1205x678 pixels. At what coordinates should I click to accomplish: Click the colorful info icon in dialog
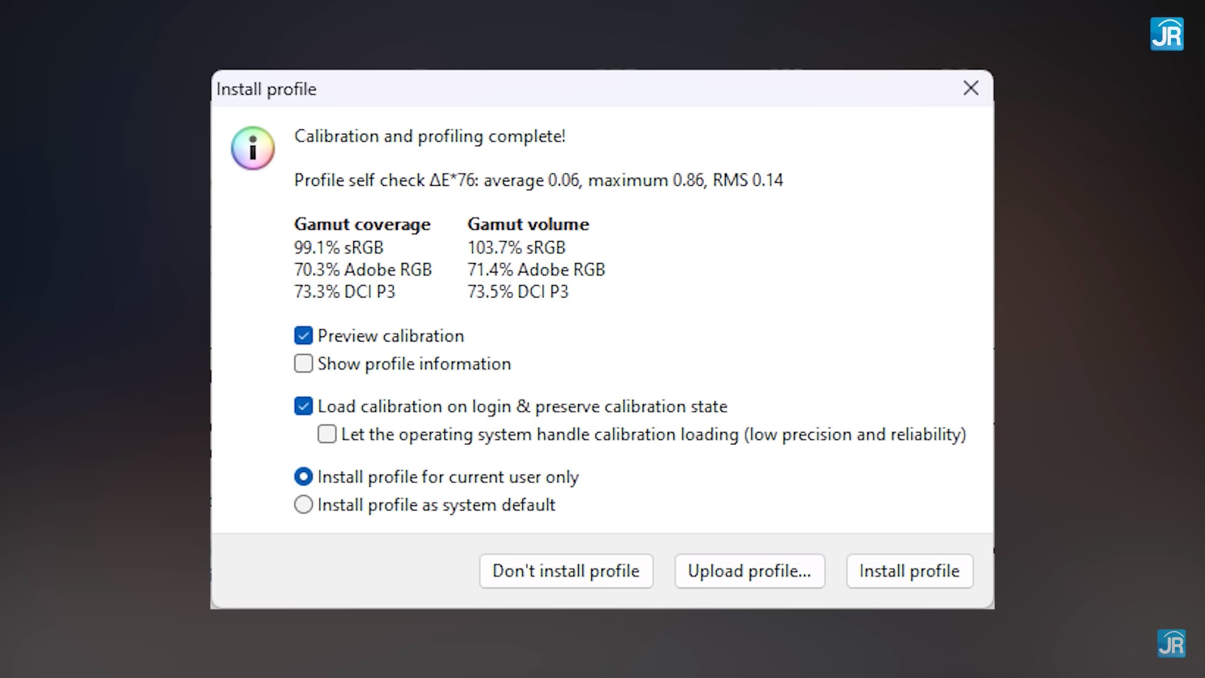253,149
